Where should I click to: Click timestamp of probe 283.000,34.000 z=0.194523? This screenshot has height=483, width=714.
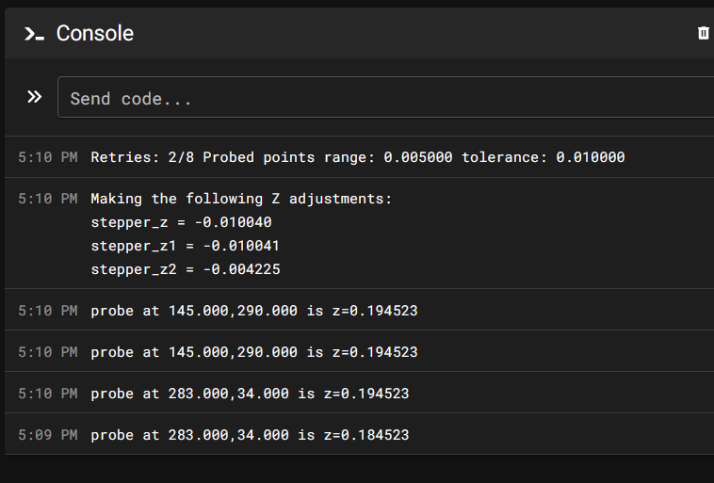click(x=48, y=394)
